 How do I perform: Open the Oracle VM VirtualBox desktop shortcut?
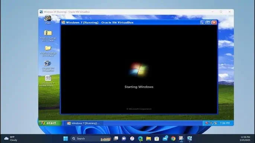[48, 66]
